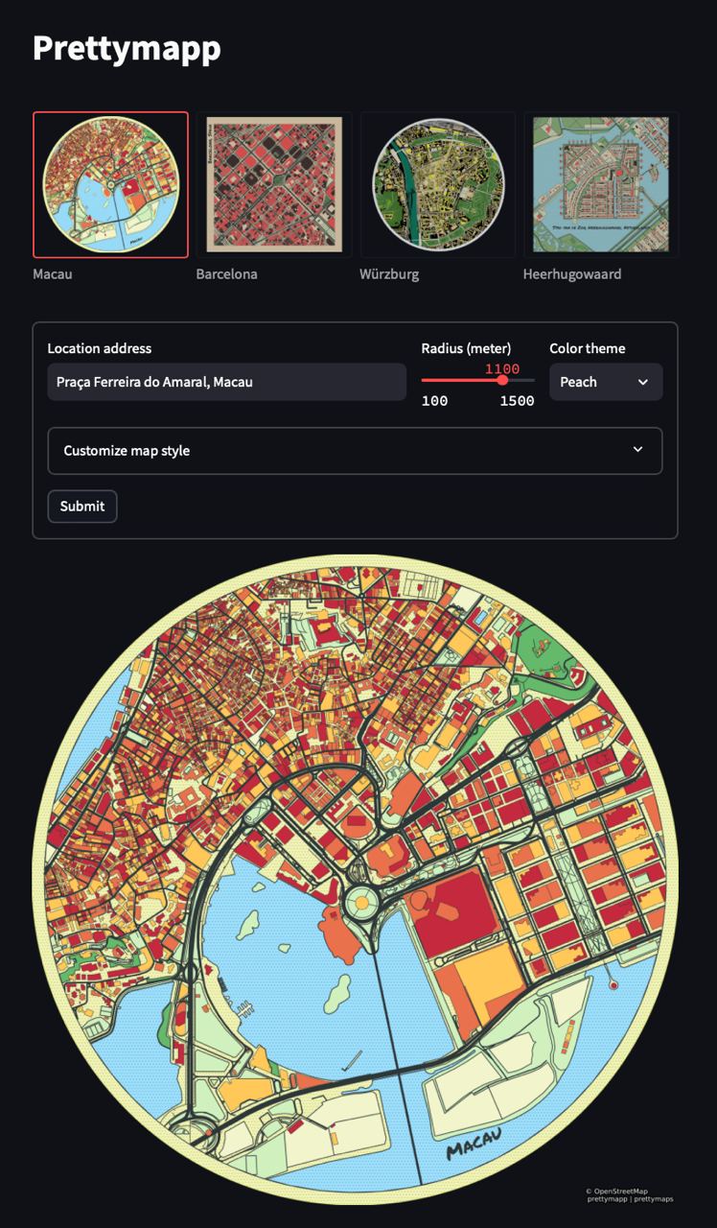Choose the Barcelona example map thumbnail
717x1228 pixels.
point(274,185)
